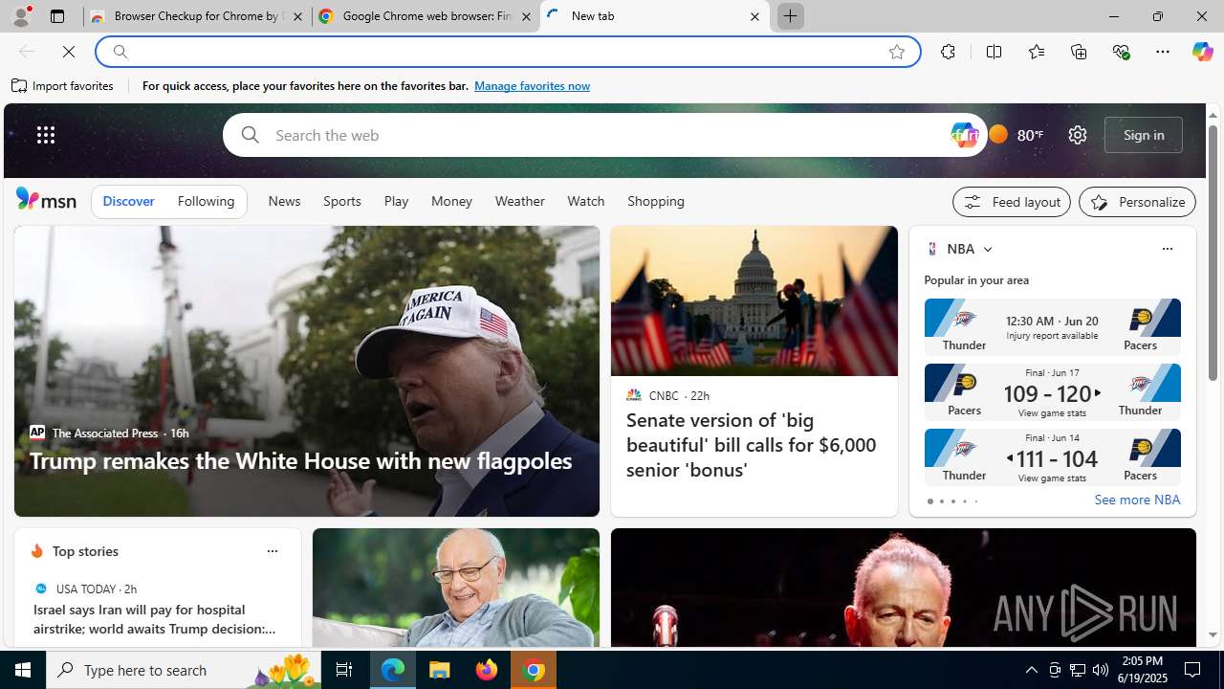Select the Discover feed tab
Image resolution: width=1224 pixels, height=689 pixels.
pos(128,201)
